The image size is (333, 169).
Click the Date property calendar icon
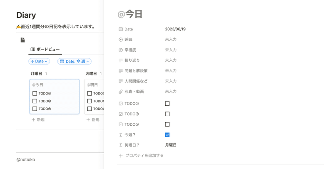121,29
